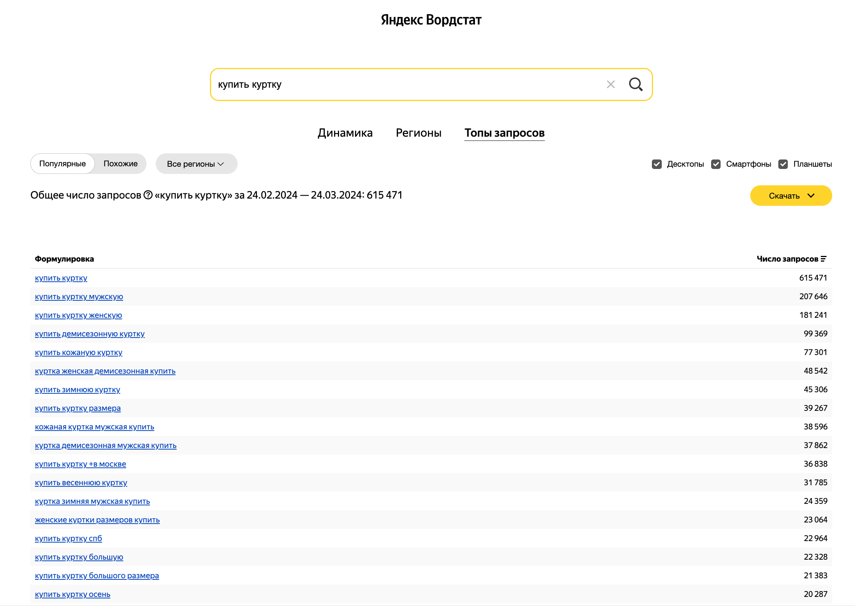Switch to the Динамика tab
The height and width of the screenshot is (606, 855).
point(345,133)
